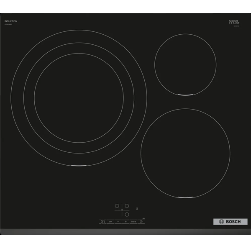
Task: Click the Bosch logo badge
Action: (228, 221)
